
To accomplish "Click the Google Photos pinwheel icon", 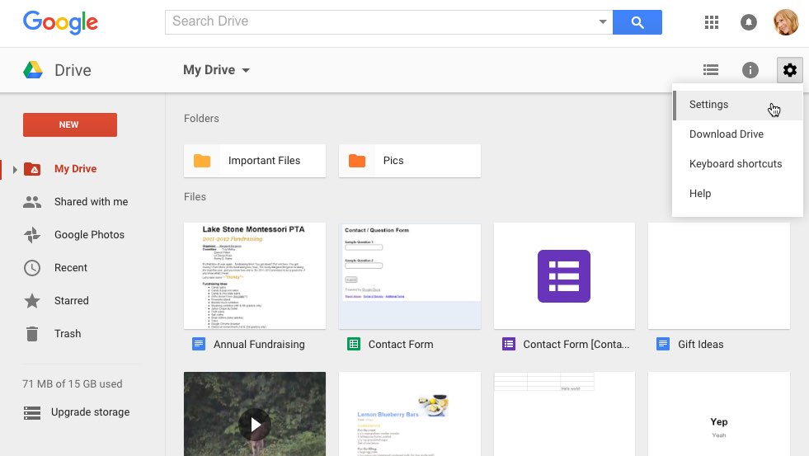I will 32,235.
